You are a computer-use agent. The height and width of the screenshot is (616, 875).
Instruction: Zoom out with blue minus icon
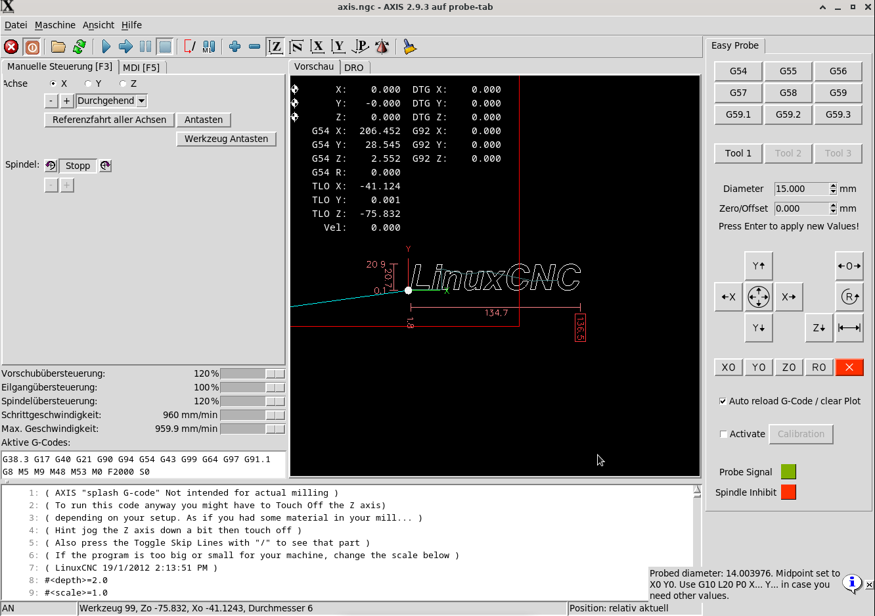tap(254, 47)
